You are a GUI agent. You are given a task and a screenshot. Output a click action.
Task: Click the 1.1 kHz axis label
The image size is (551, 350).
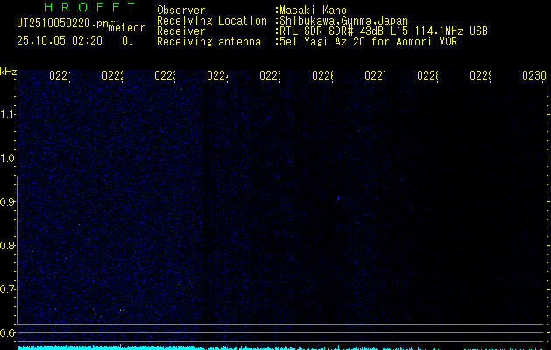[7, 114]
